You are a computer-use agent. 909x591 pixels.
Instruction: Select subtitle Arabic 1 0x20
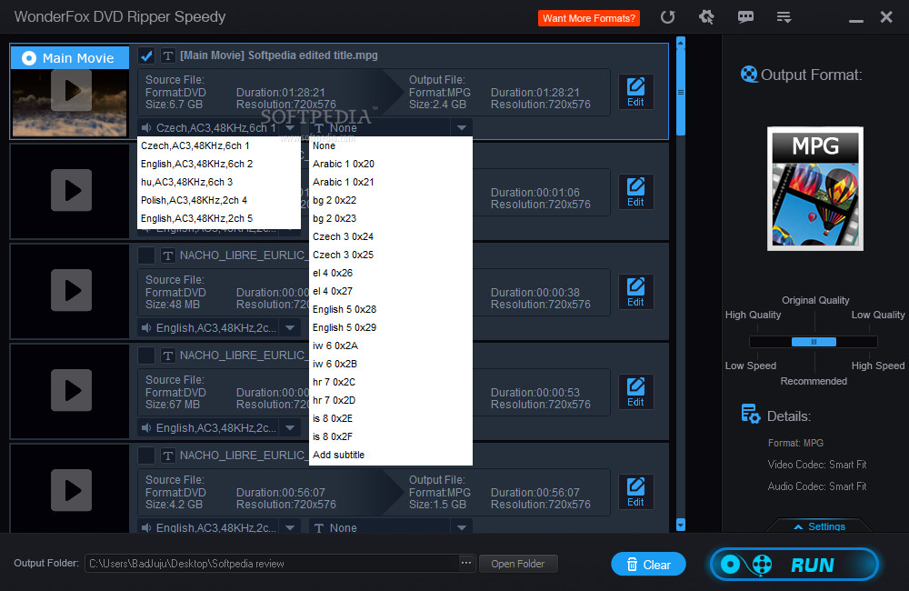(x=391, y=164)
